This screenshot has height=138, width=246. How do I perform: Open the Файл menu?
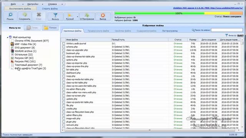point(13,4)
